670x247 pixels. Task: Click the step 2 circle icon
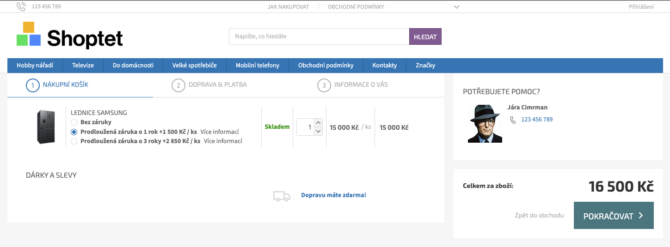(178, 85)
